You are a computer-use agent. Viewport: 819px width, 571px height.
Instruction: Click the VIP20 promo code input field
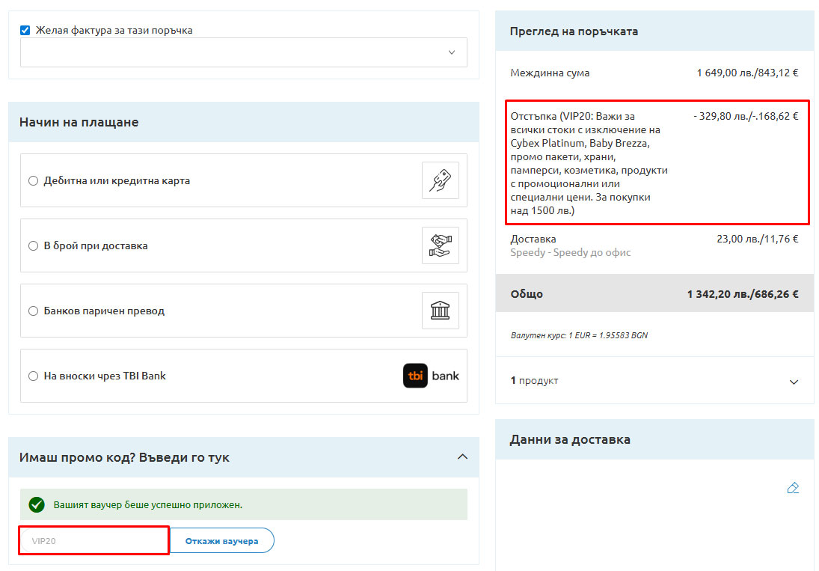[x=94, y=540]
